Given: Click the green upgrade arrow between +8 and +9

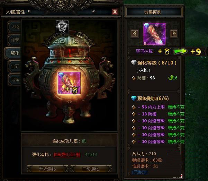Looking at the screenshot, I should coord(180,52).
